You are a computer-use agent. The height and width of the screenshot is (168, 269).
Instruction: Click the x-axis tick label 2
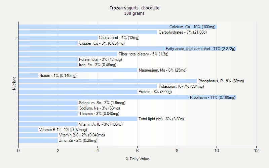point(58,151)
